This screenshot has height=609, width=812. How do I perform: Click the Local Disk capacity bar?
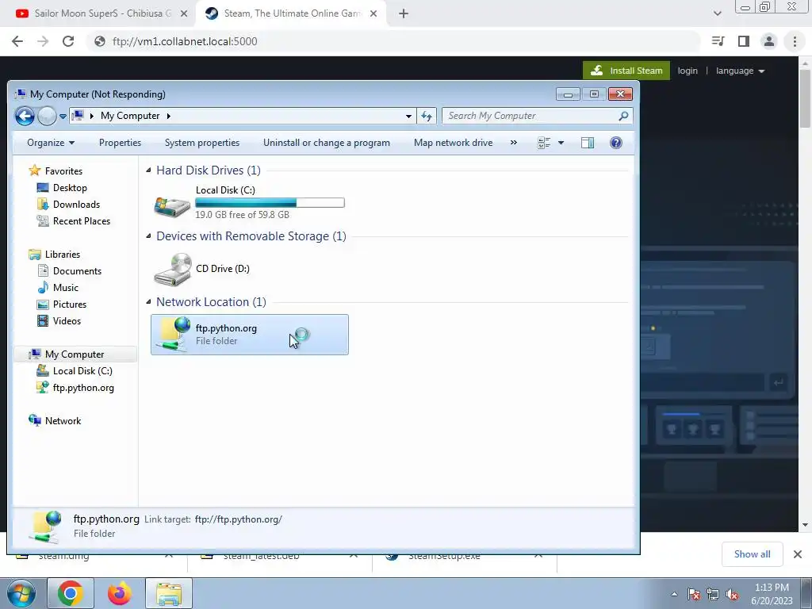(x=270, y=202)
